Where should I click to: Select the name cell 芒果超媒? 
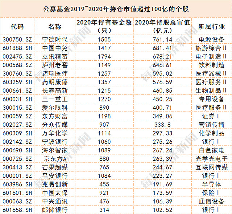click(x=55, y=167)
